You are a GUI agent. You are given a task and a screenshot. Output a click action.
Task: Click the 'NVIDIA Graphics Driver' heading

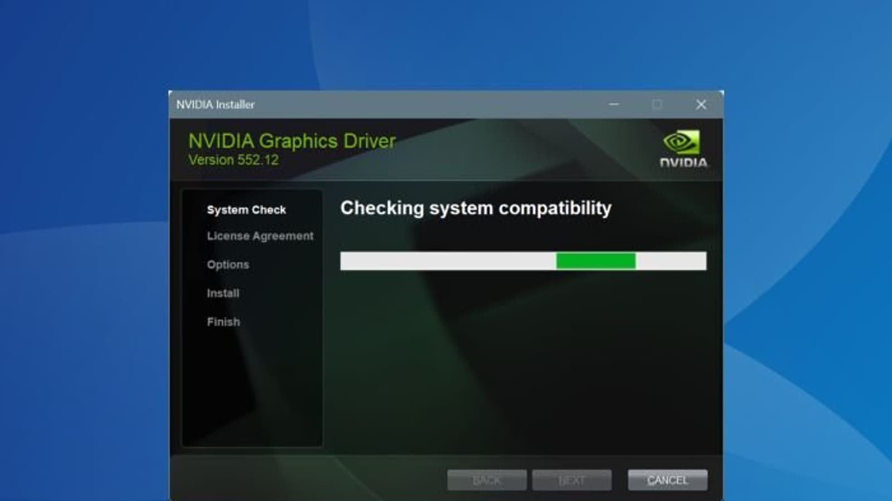tap(292, 141)
